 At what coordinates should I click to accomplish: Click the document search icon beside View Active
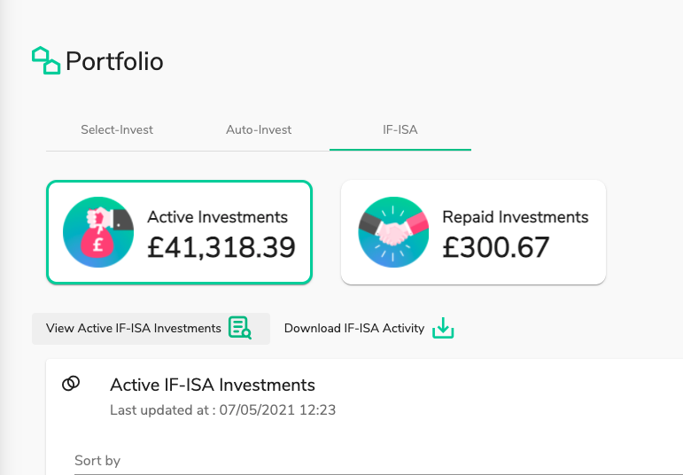click(240, 328)
